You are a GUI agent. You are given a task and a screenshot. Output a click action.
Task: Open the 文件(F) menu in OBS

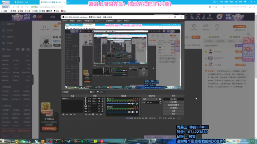pos(65,21)
